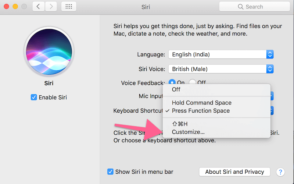This screenshot has height=184, width=294.
Task: Click the magnifier icon in the Search field
Action: (241, 7)
